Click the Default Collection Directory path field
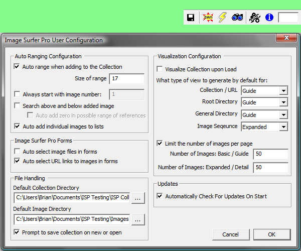This screenshot has width=301, height=251. click(x=72, y=198)
